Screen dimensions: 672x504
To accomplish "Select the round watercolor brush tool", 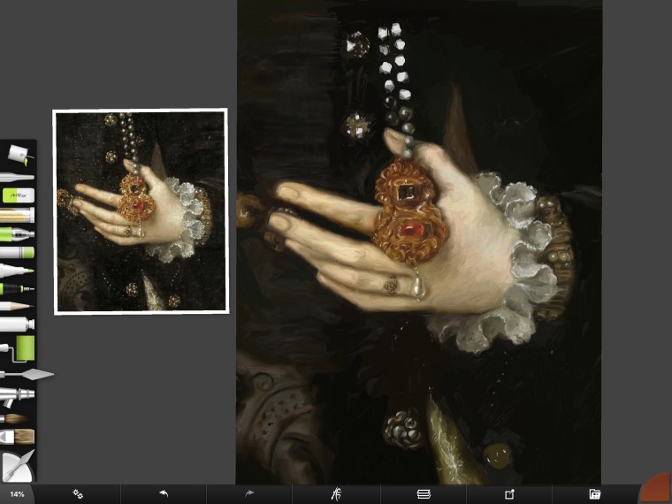I will tap(14, 419).
